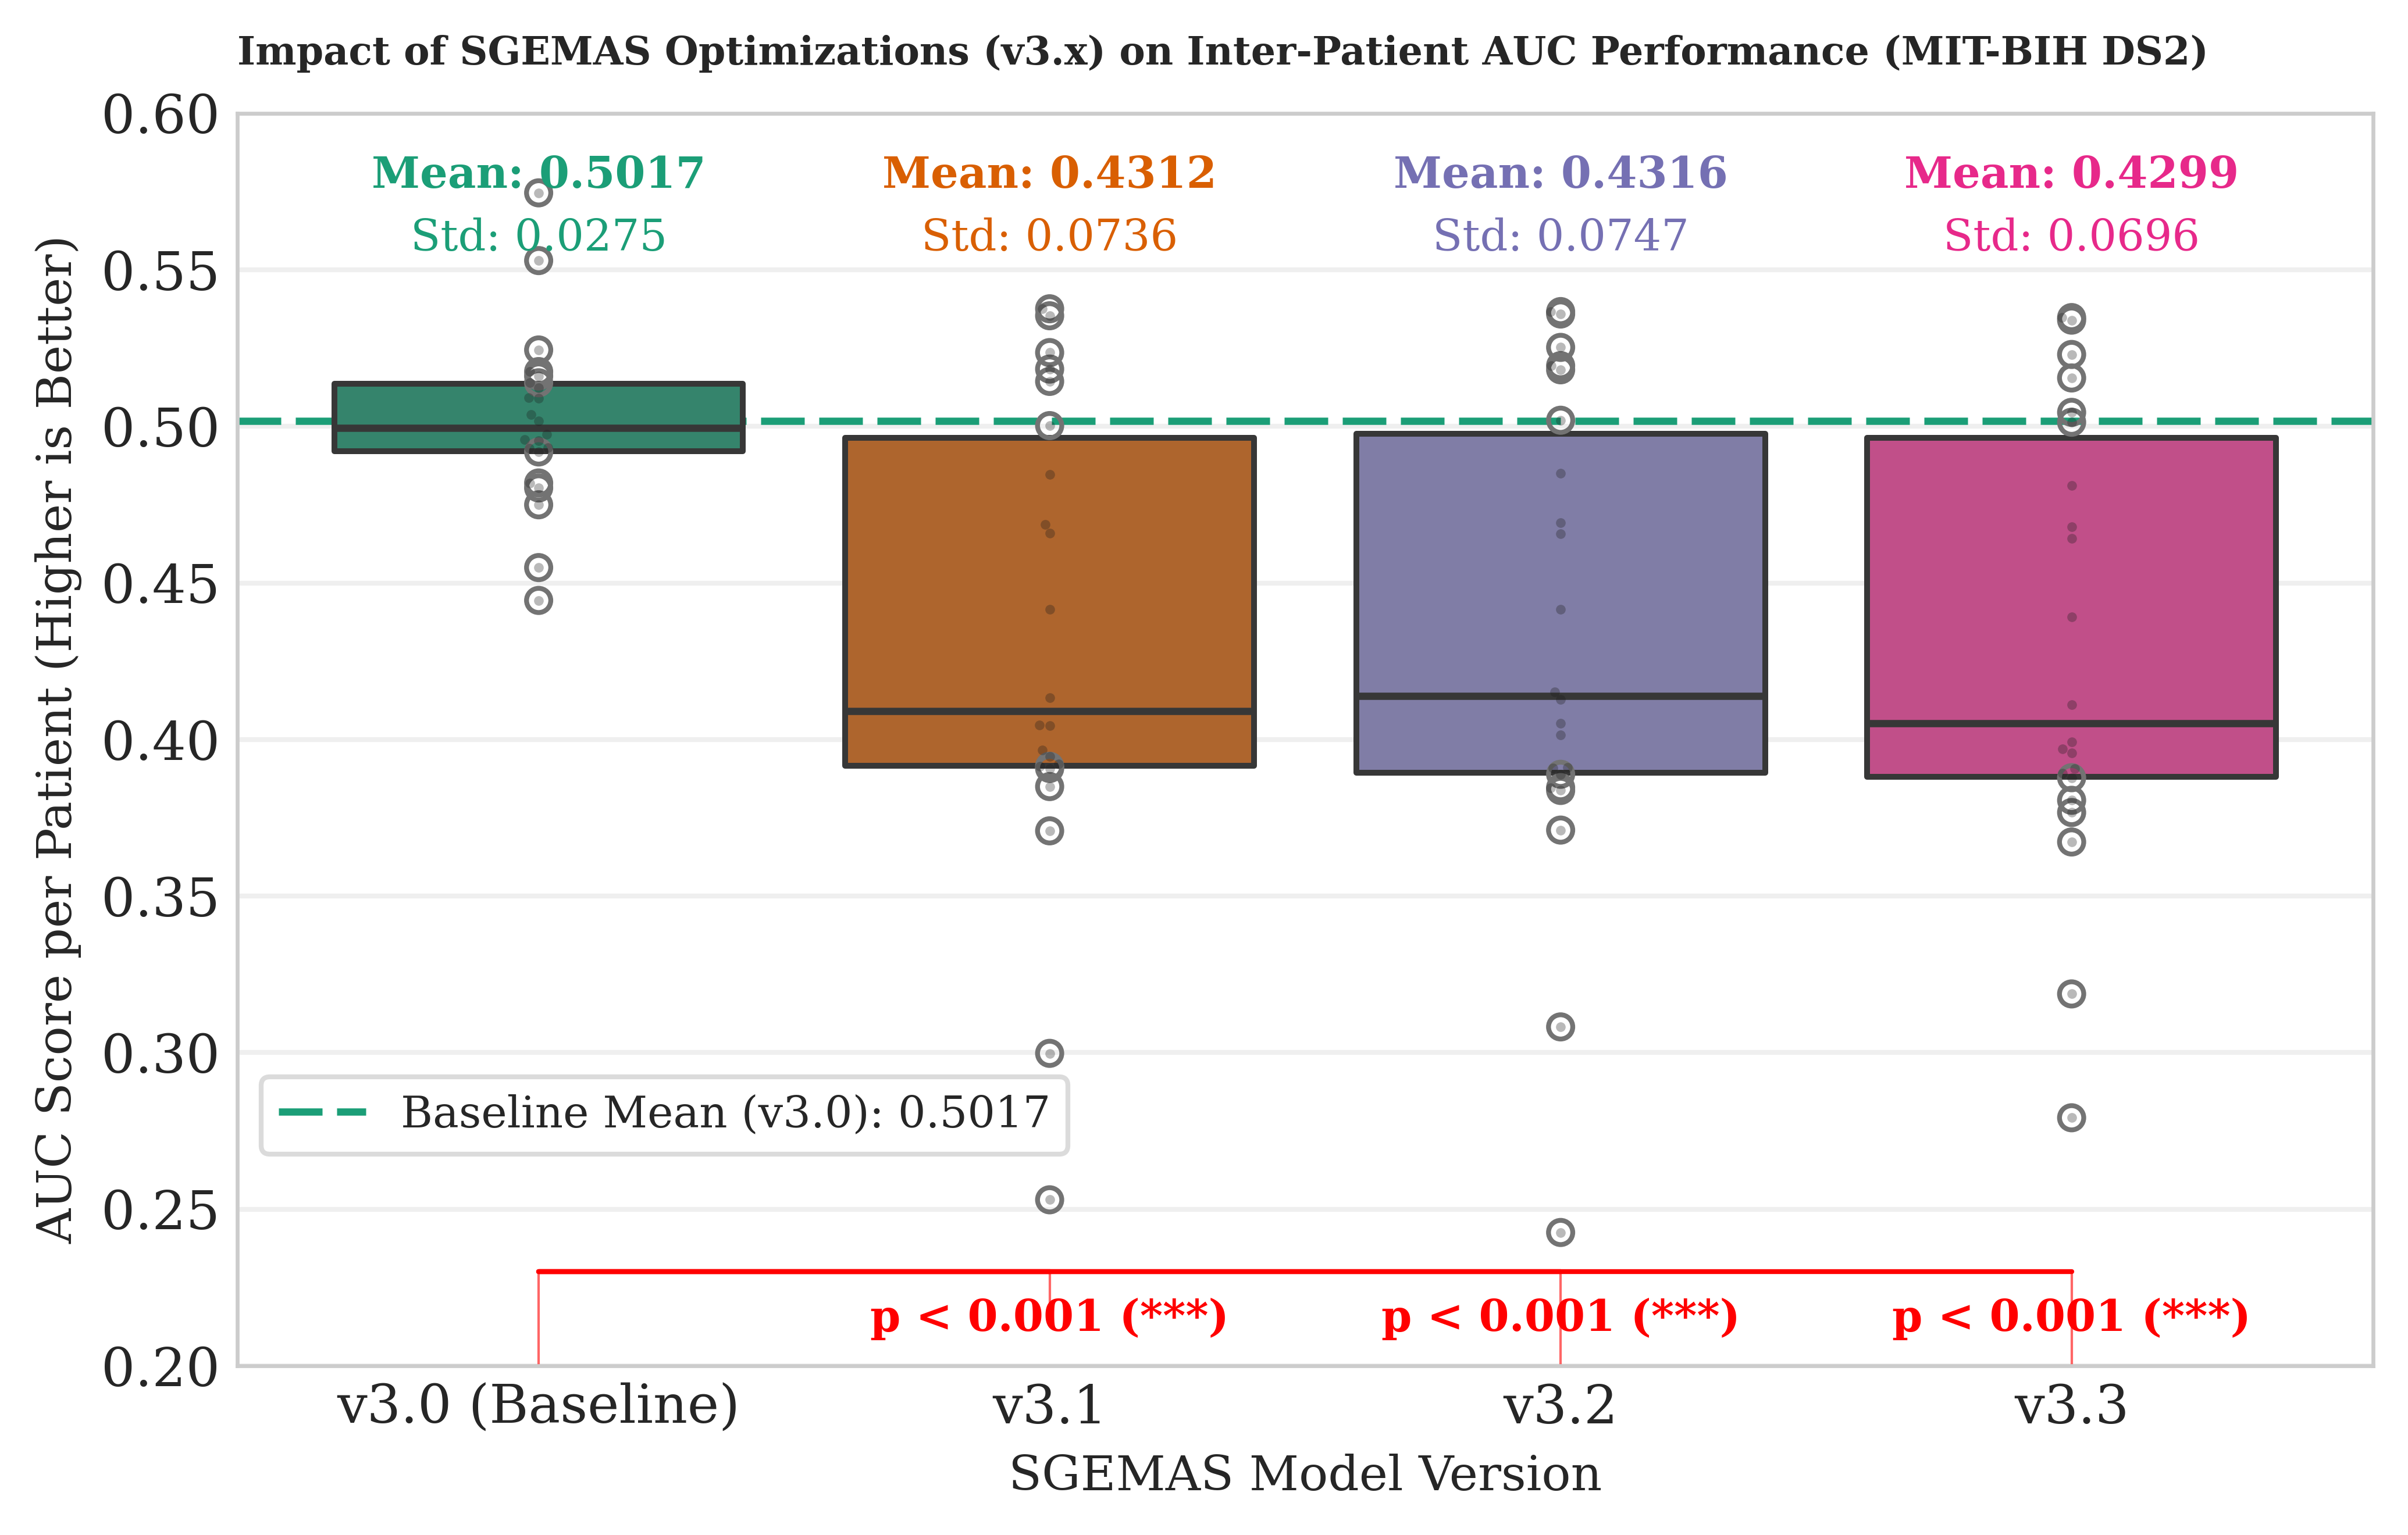
Task: Select the "v3.3" x-axis tick label
Action: pos(2071,1405)
